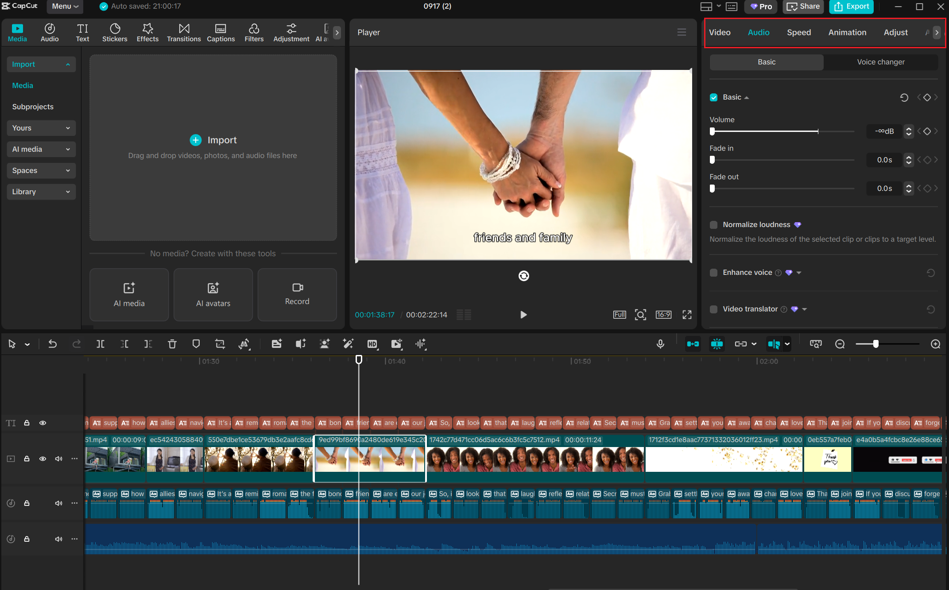949x590 pixels.
Task: Enable Normalize loudness
Action: [x=713, y=224]
